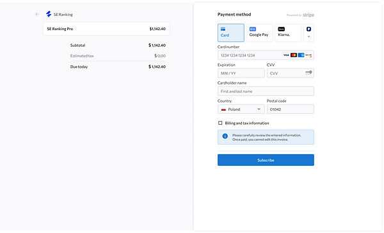The image size is (384, 233).
Task: Click the Poland flag icon
Action: (x=223, y=109)
